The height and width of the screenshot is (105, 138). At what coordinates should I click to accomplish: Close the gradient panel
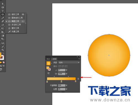point(80,57)
